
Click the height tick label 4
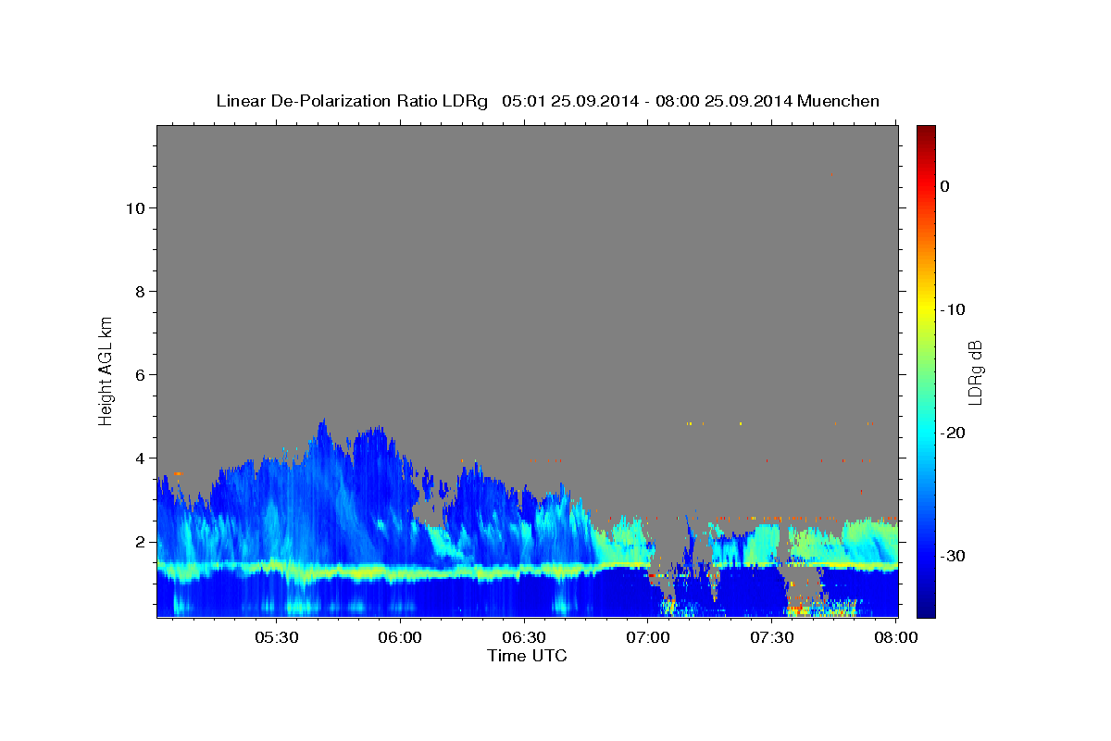point(139,458)
